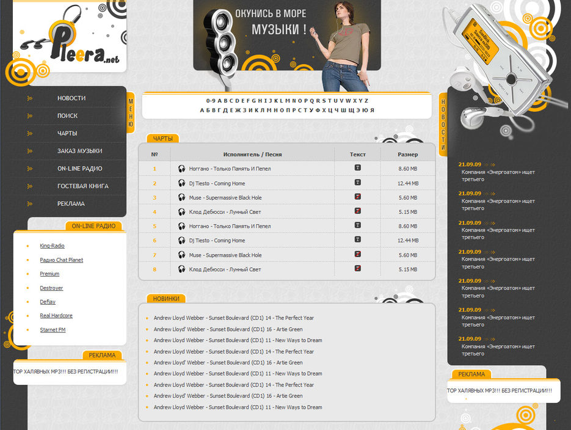Open the Defjay radio link
This screenshot has width=571, height=430.
coord(48,302)
